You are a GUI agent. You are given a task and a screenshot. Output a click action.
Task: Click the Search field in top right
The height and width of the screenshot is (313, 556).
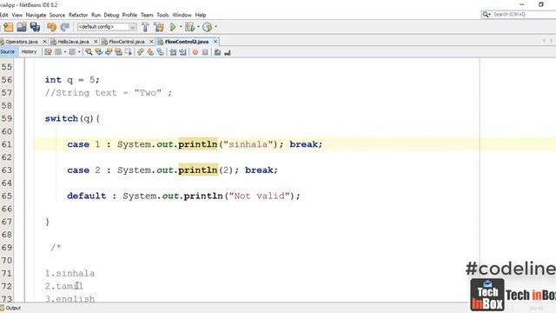click(519, 14)
